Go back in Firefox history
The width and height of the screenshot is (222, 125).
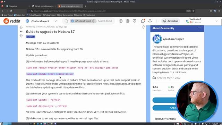point(3,11)
